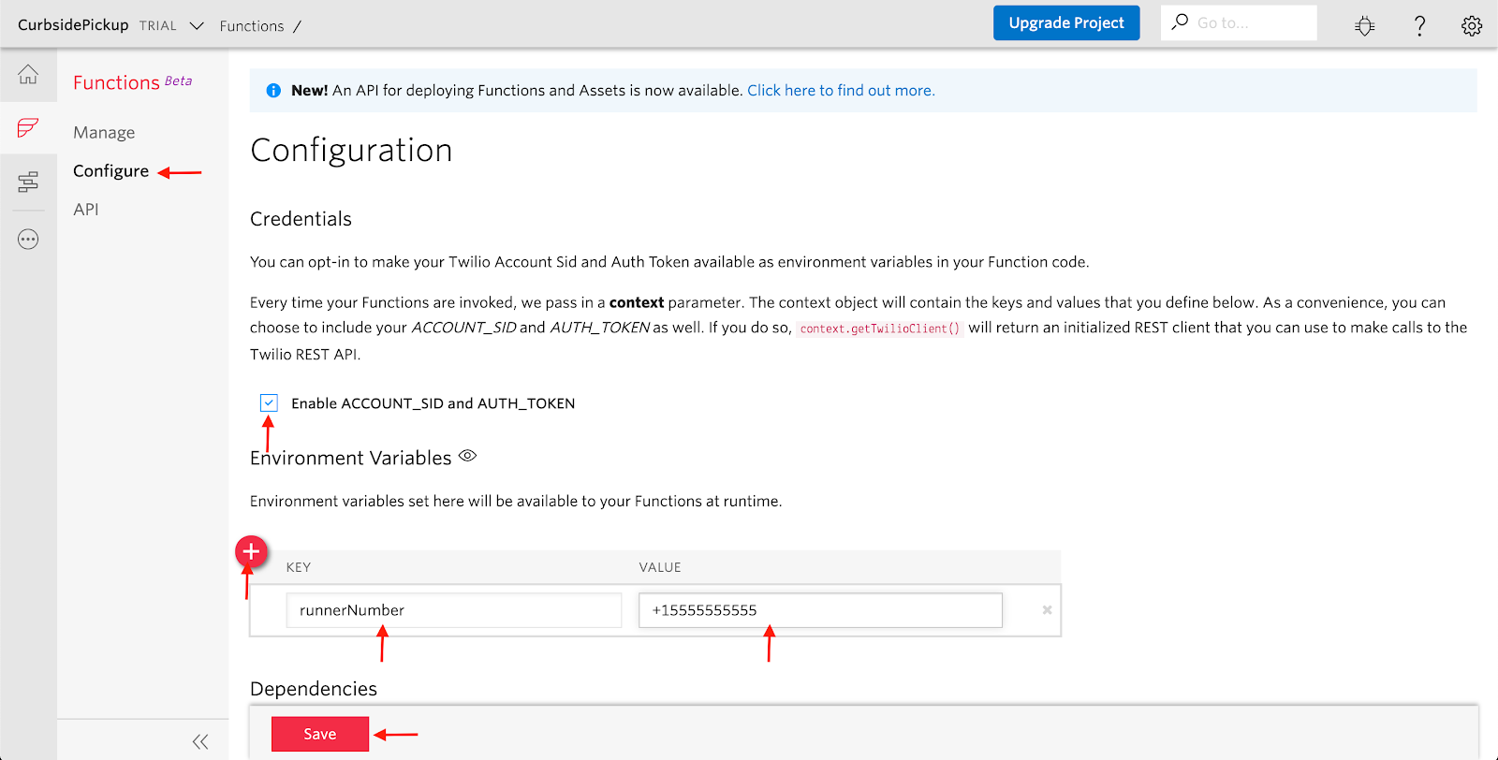Click the runnerNumber key input field

tap(453, 610)
